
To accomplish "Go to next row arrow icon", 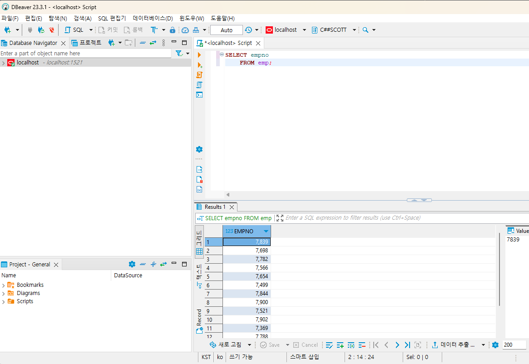I will [397, 345].
